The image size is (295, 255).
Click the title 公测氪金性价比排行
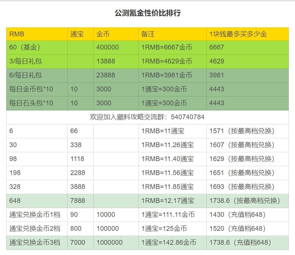147,12
